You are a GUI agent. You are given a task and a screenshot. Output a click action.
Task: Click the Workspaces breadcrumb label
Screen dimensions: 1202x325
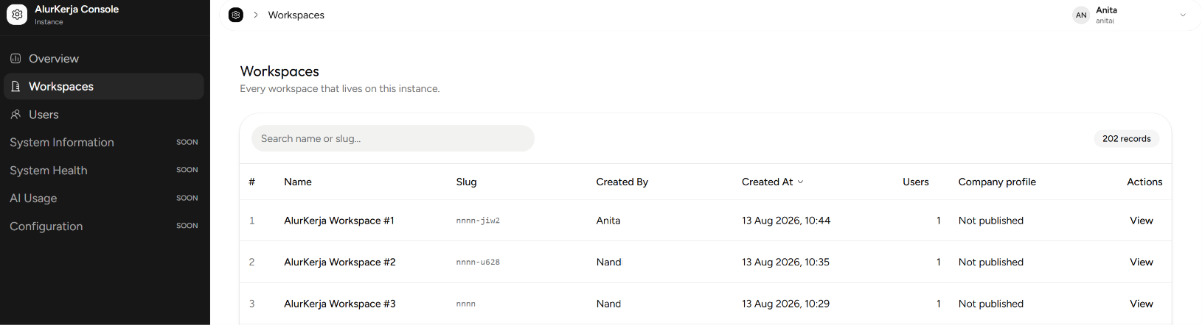click(296, 15)
